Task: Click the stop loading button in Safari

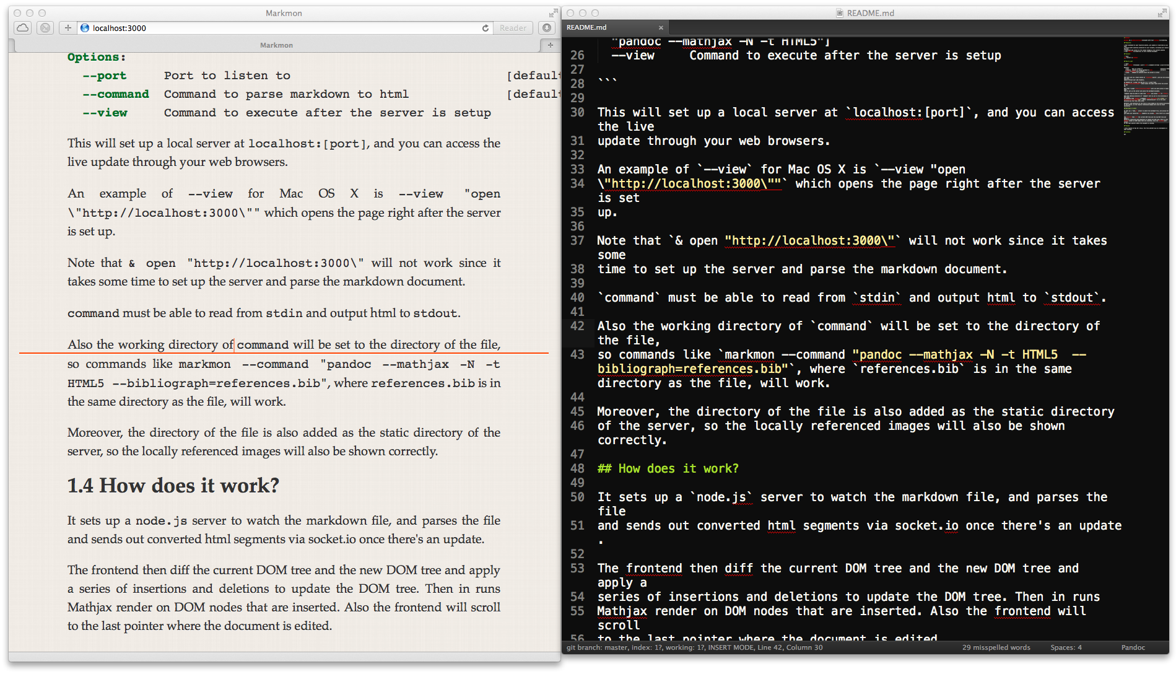Action: (x=45, y=28)
